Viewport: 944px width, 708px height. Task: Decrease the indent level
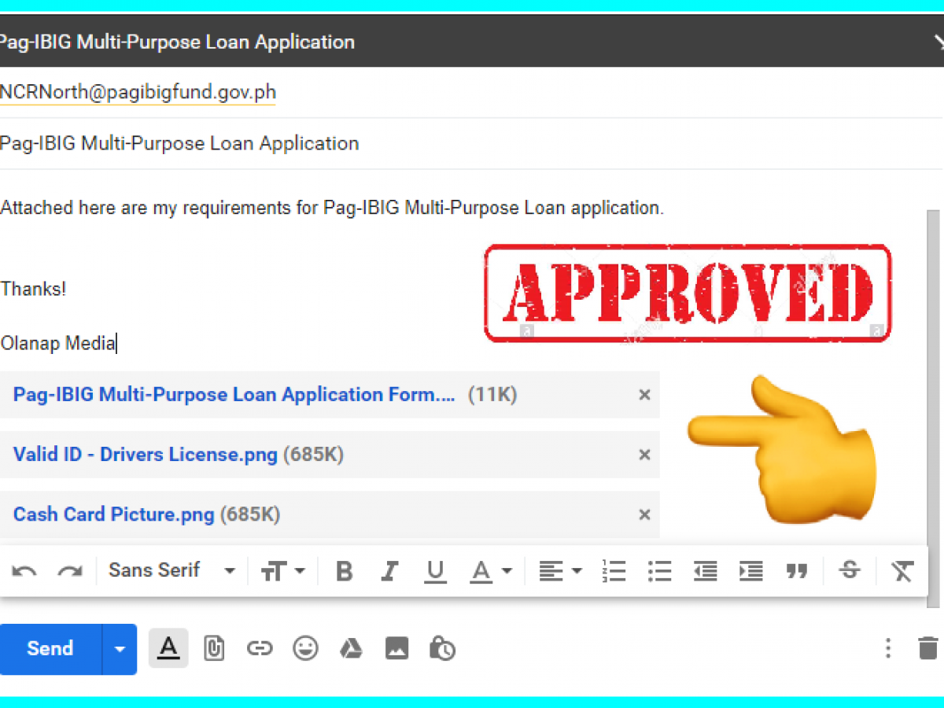point(705,571)
